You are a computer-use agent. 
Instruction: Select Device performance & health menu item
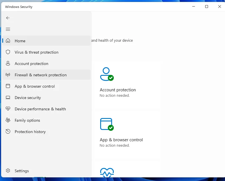(40, 109)
